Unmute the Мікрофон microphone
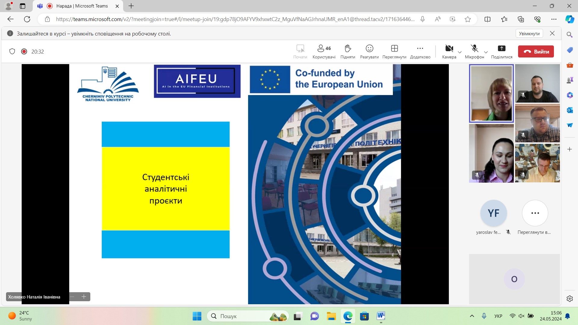 [x=474, y=48]
